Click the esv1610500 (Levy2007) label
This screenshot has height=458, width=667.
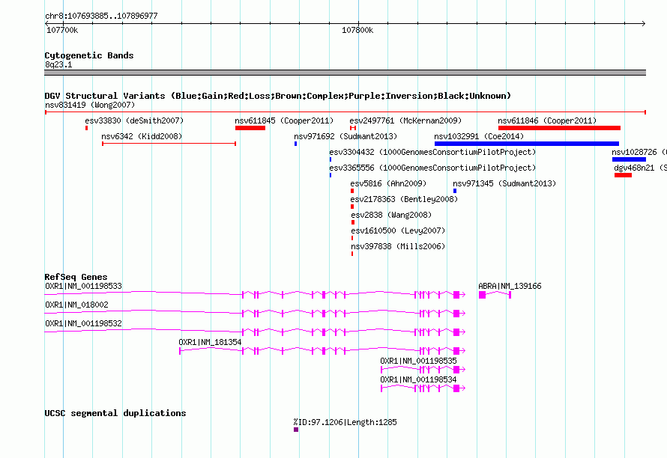398,230
